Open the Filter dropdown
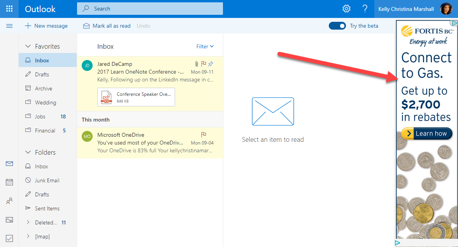 point(205,46)
